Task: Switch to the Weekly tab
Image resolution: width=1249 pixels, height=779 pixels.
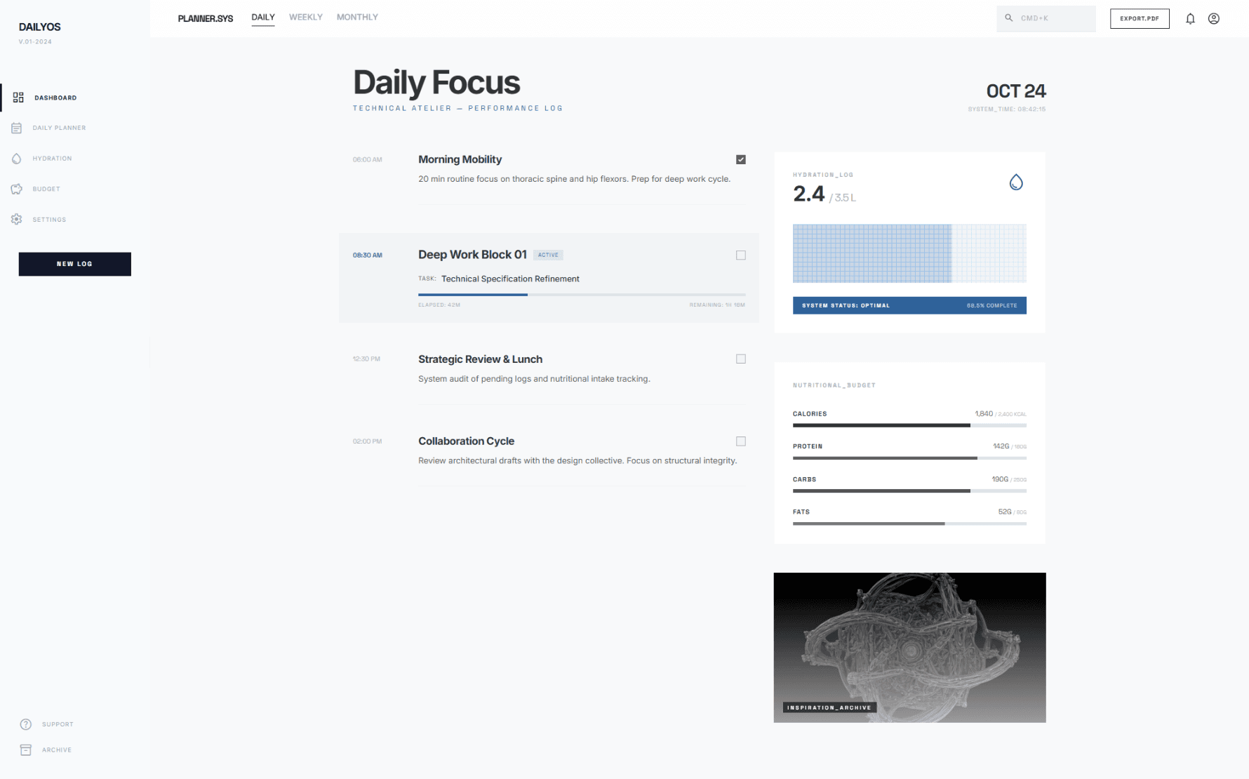Action: pyautogui.click(x=305, y=17)
